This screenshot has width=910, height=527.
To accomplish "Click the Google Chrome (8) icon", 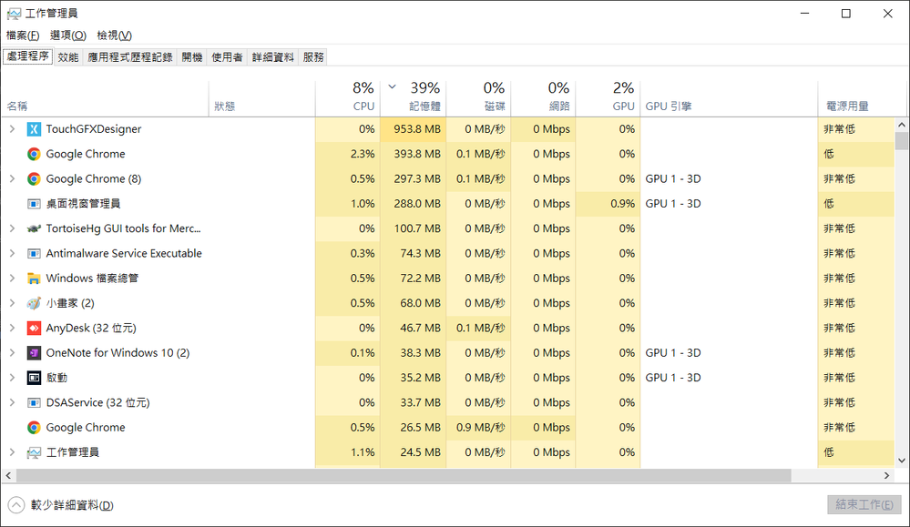I will [34, 178].
